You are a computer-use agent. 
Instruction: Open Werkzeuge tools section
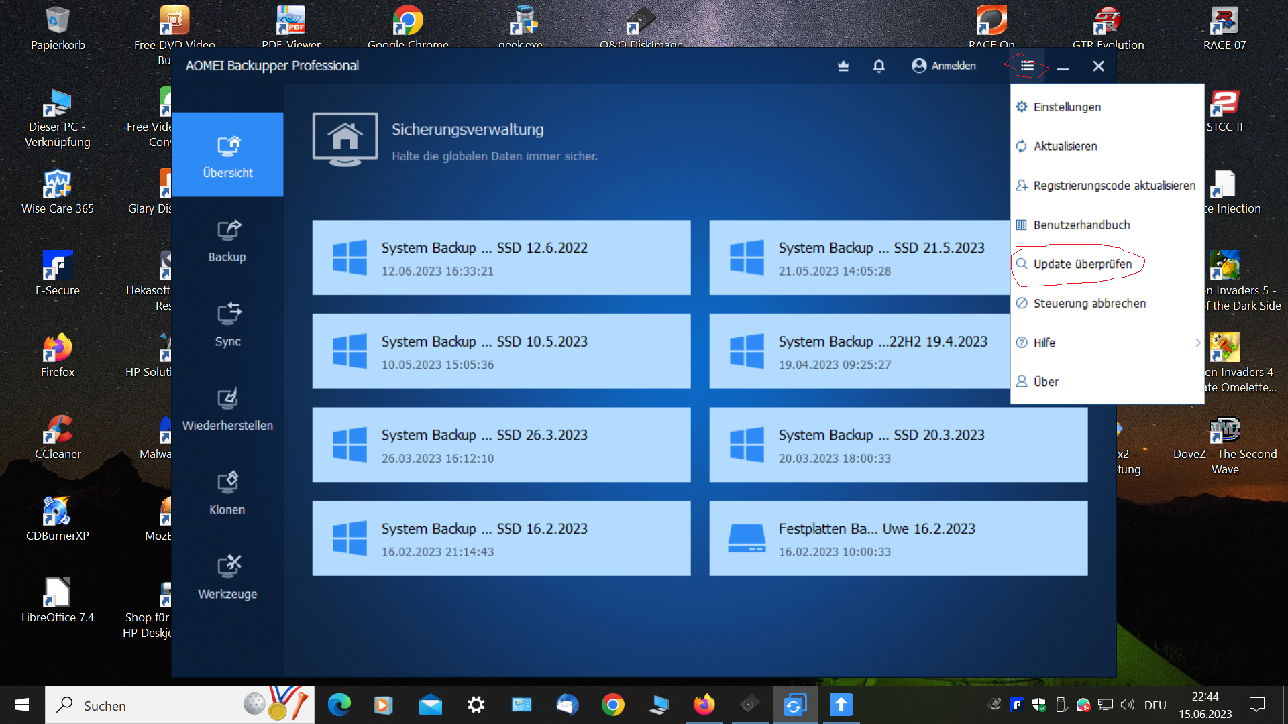[x=227, y=578]
